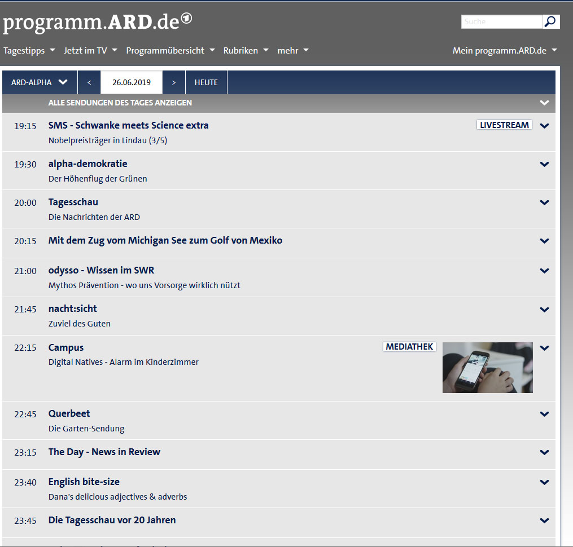Open the odysso - Wissen im SWR link
573x547 pixels.
pyautogui.click(x=101, y=271)
